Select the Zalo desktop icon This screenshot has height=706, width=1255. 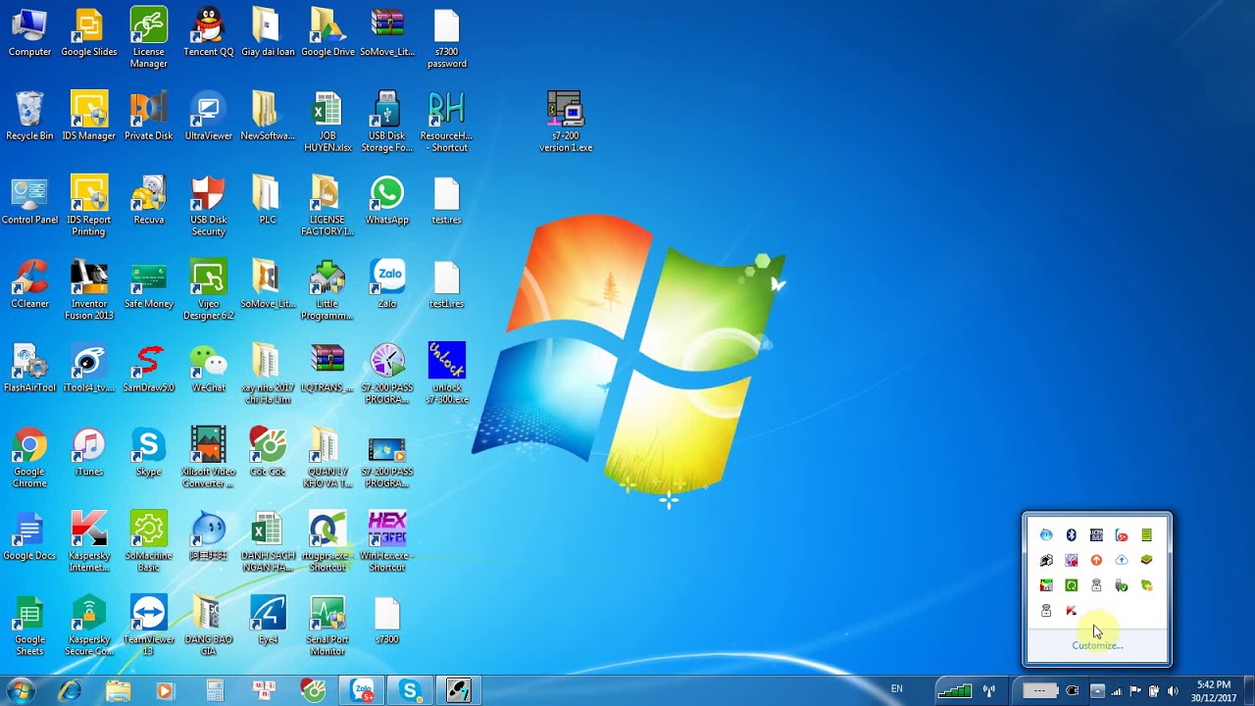pyautogui.click(x=386, y=284)
